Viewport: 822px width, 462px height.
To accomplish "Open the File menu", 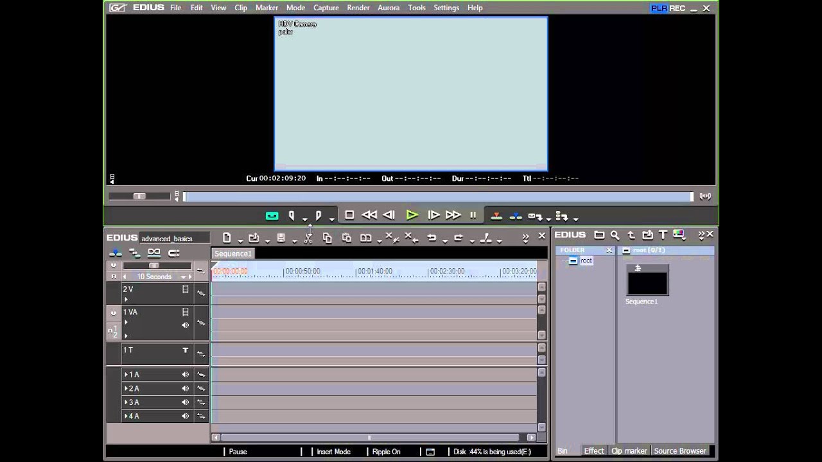I will (x=175, y=8).
